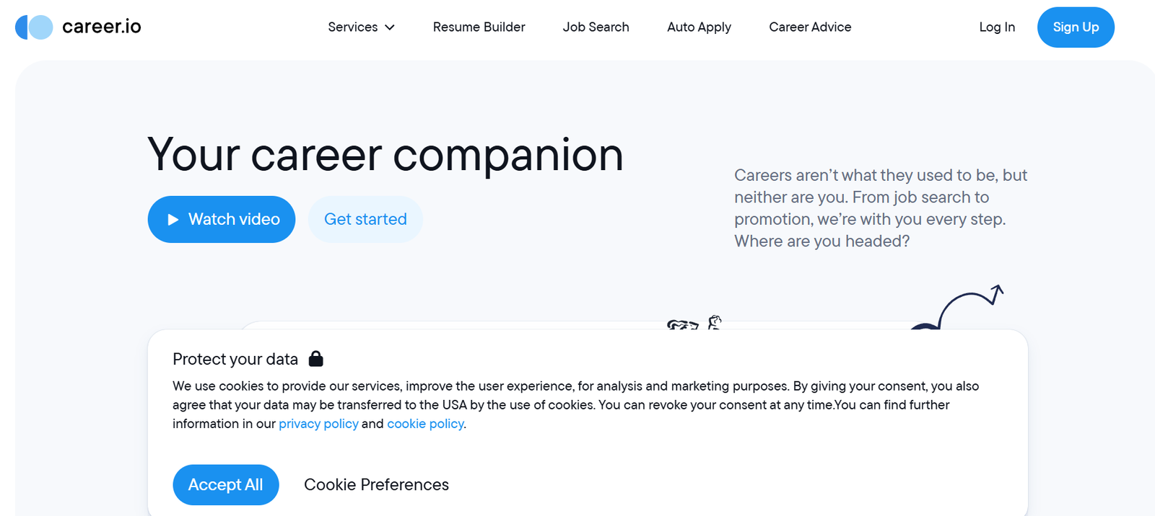Select Auto Apply in the navigation

pyautogui.click(x=699, y=27)
